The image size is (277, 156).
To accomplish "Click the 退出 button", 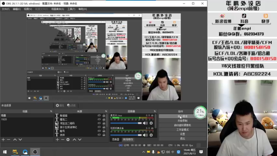I will (182, 138).
